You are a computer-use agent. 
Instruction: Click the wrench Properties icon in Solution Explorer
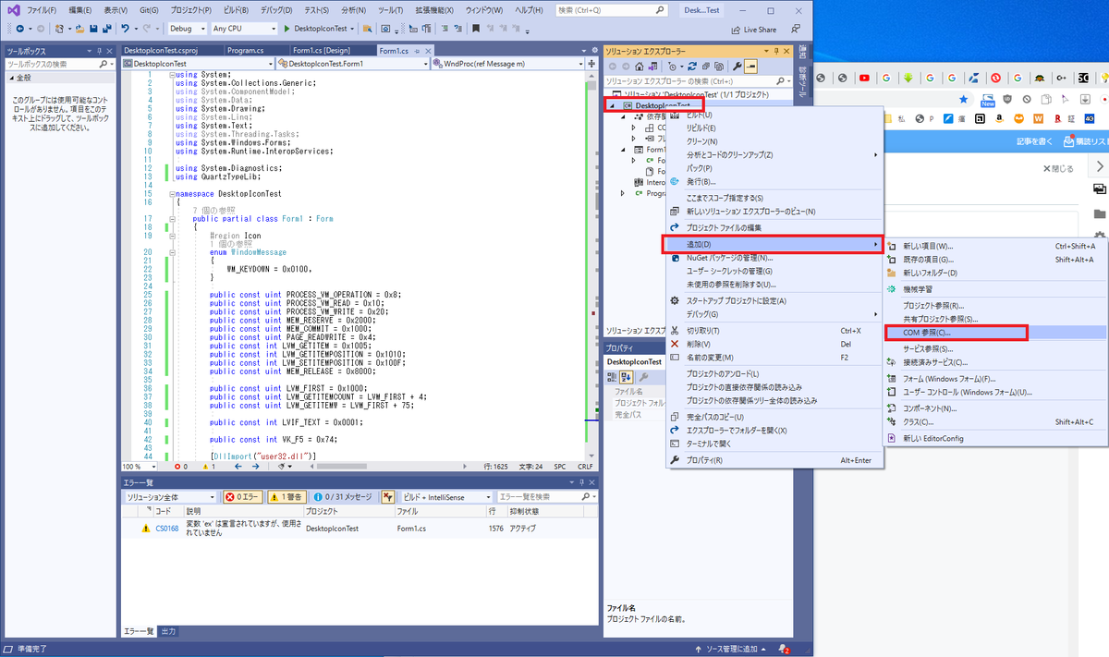click(737, 67)
